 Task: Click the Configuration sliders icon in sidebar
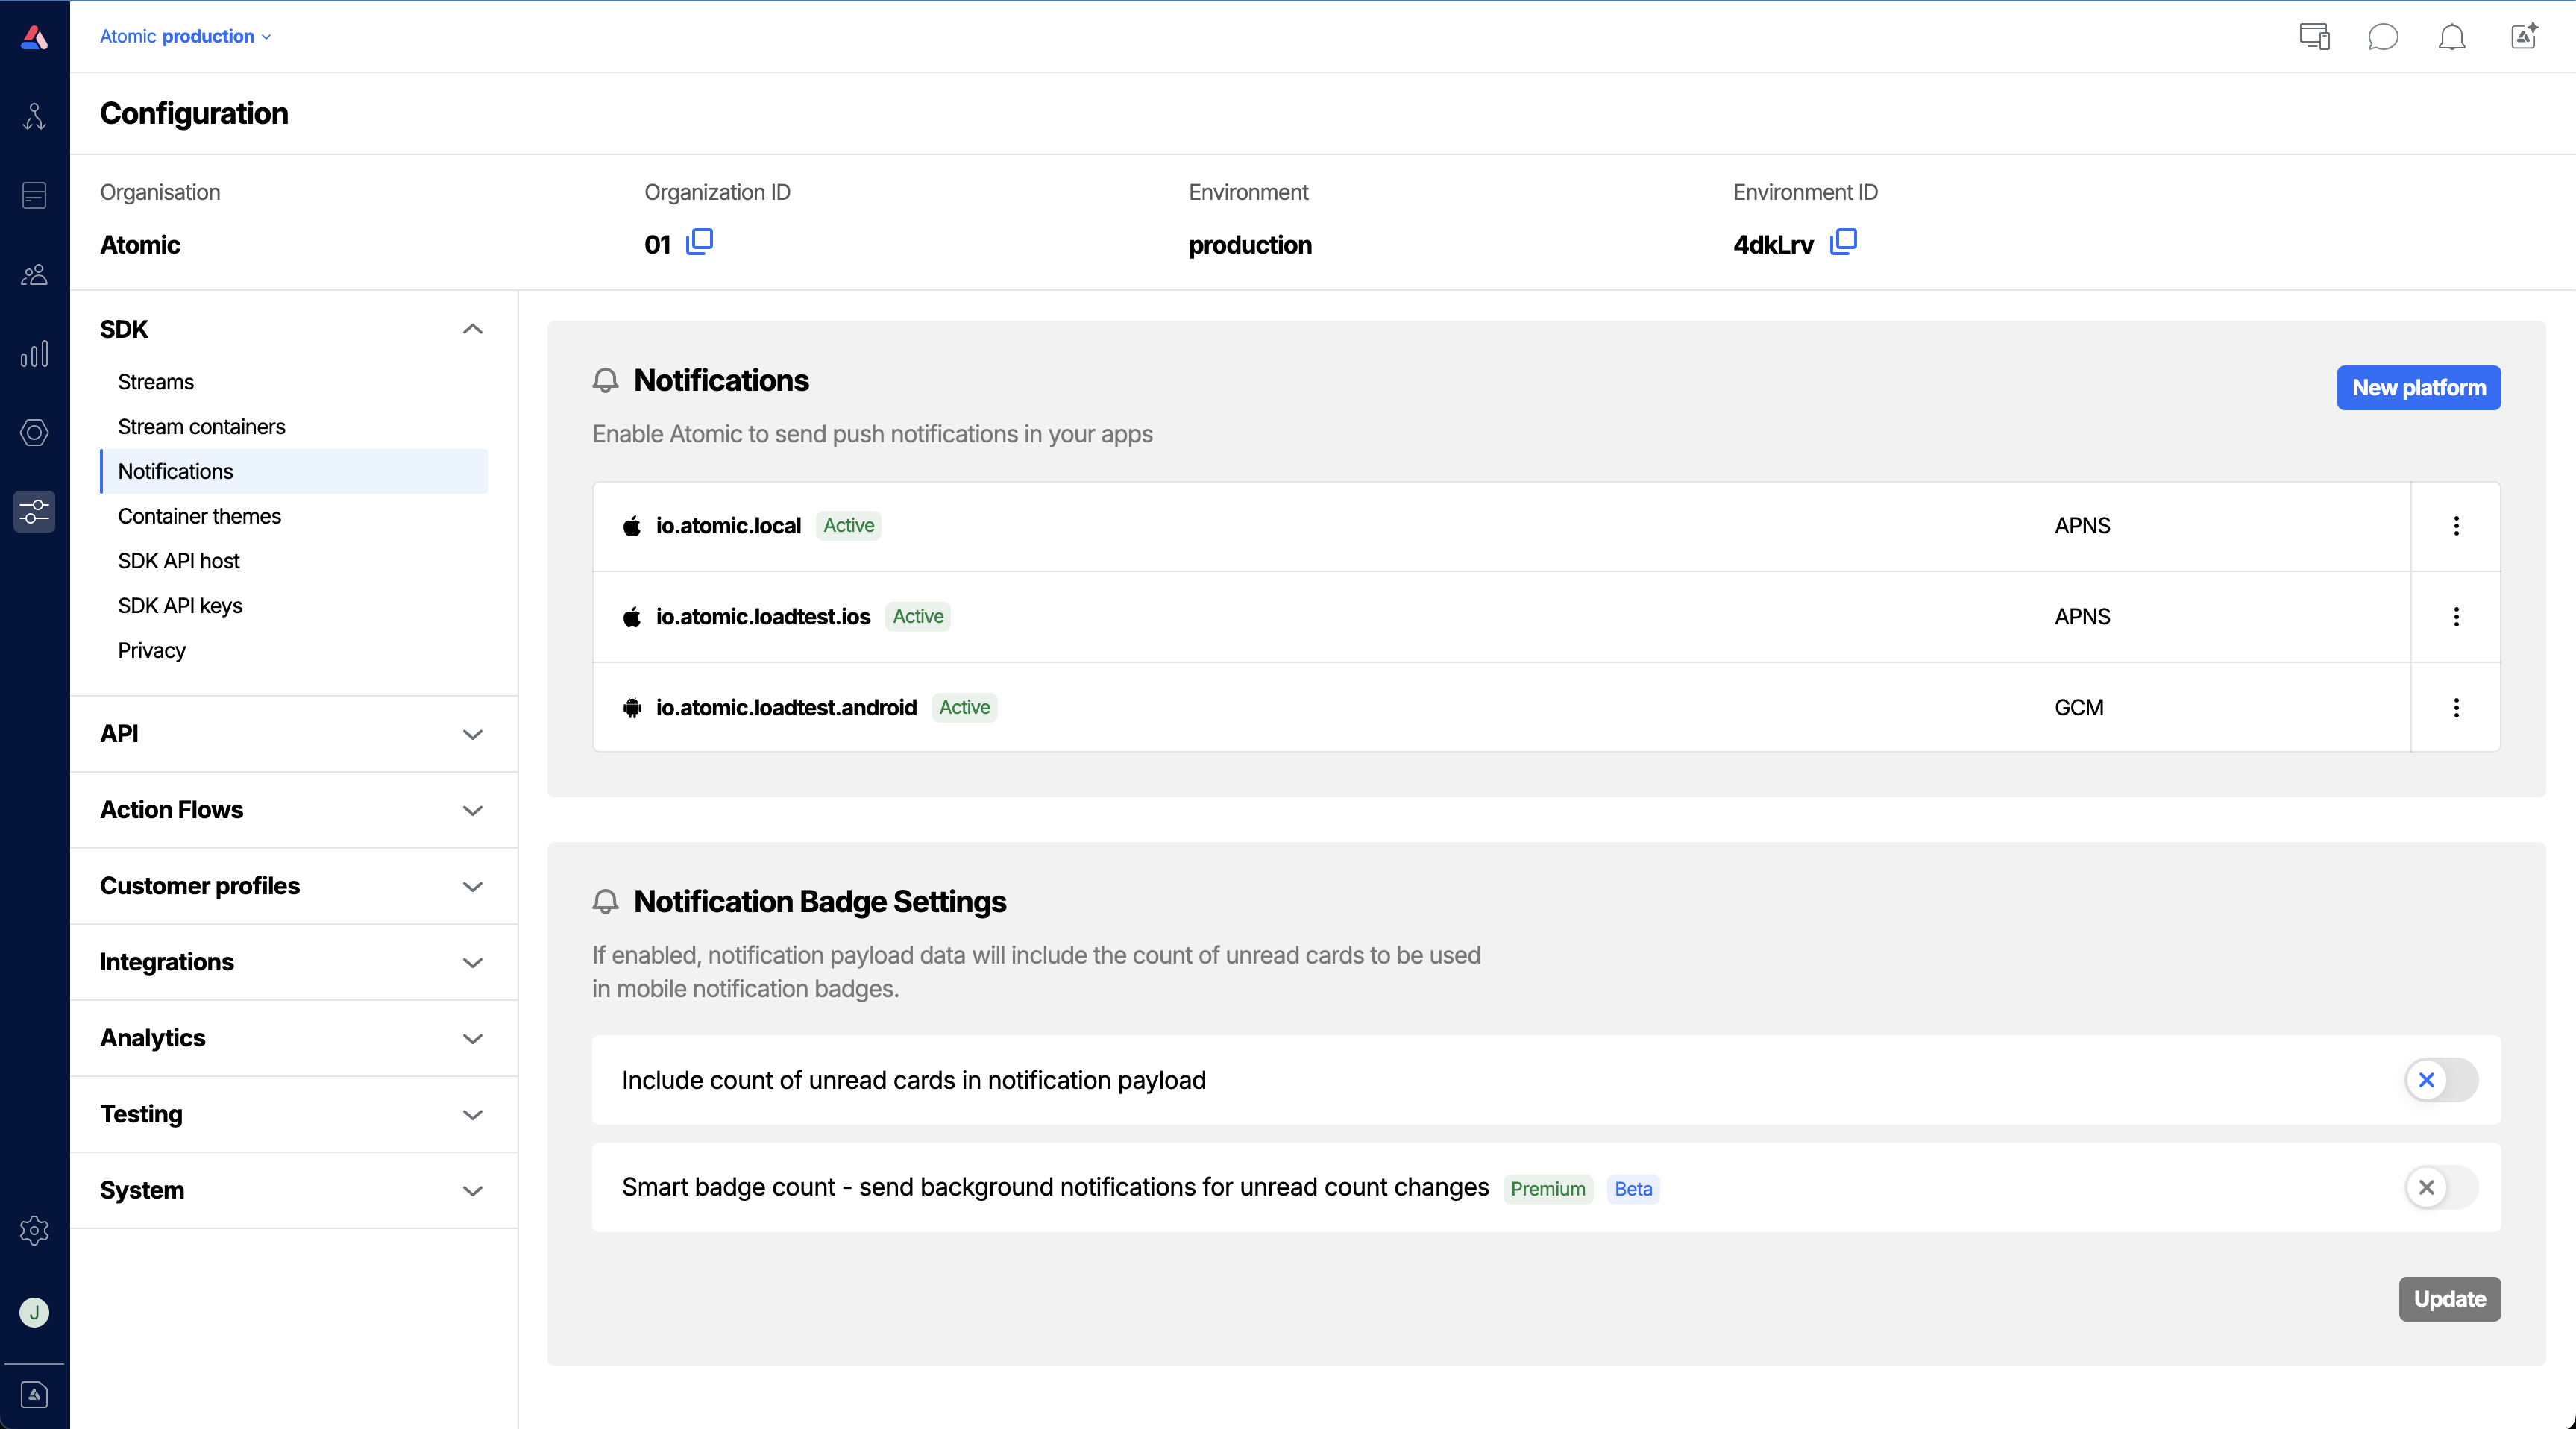coord(34,511)
